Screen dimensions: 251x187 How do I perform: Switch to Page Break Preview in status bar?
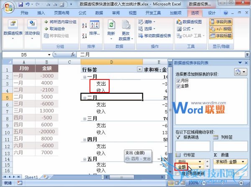click(183, 183)
